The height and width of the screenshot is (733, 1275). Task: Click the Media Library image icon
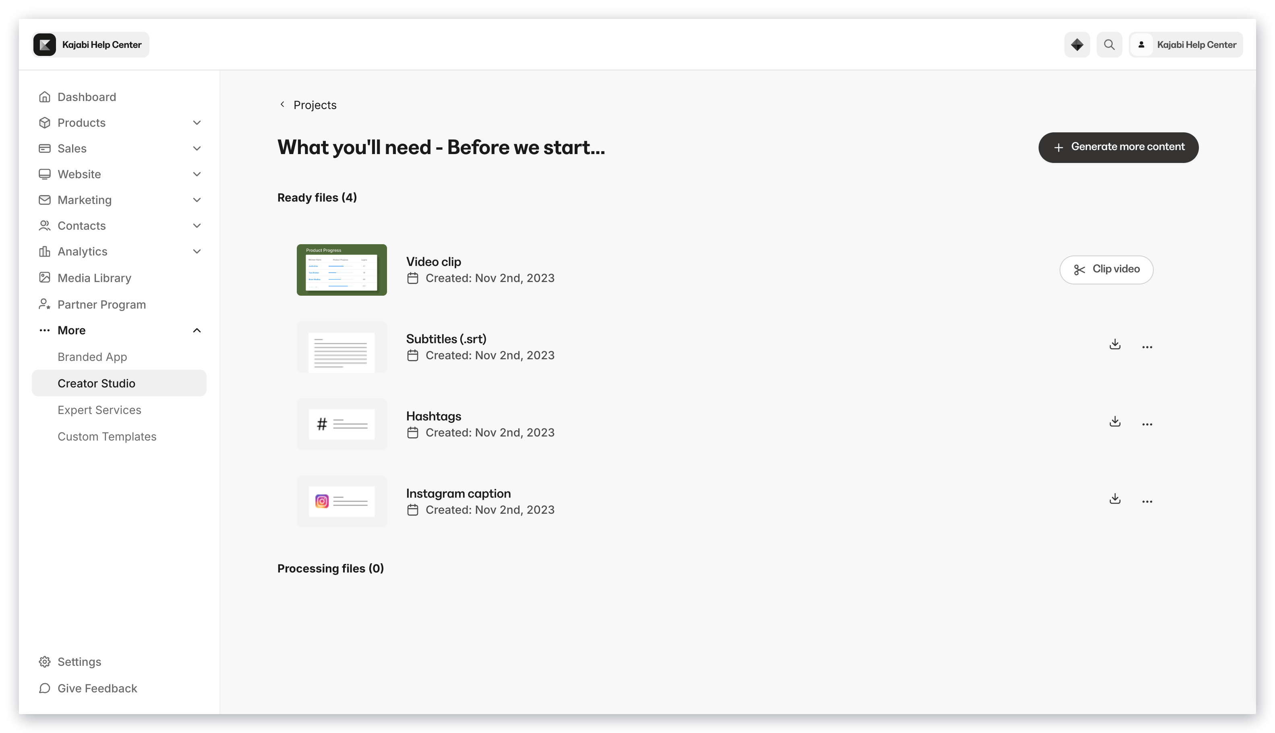point(44,278)
